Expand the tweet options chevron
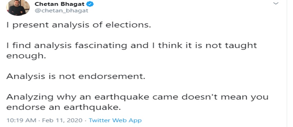This screenshot has width=293, height=127. [276, 3]
